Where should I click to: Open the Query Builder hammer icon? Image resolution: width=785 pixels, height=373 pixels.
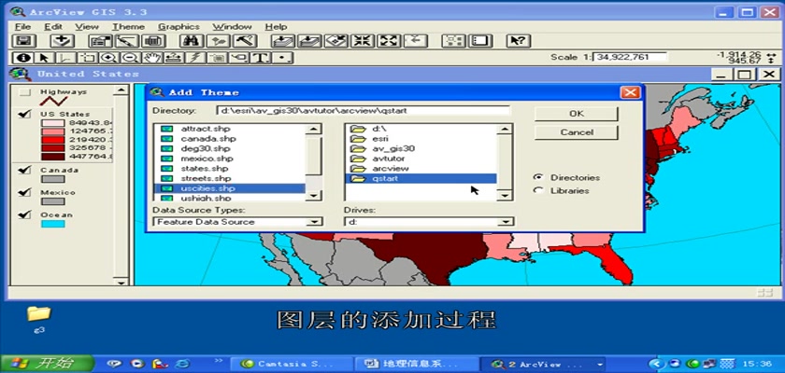(x=244, y=41)
